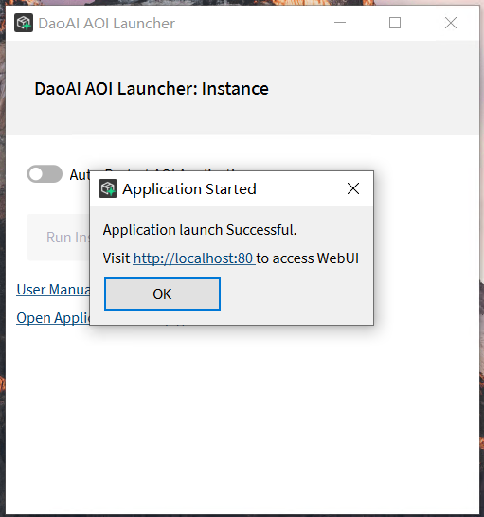Screen dimensions: 484x517
Task: Close the DaoAI AOI Launcher window
Action: pos(450,23)
